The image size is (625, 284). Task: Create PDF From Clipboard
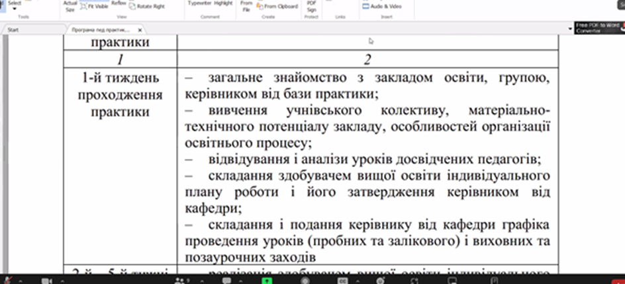coord(278,6)
